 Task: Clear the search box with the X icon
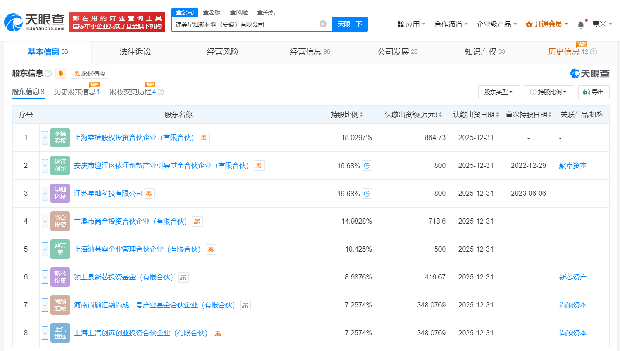(323, 24)
